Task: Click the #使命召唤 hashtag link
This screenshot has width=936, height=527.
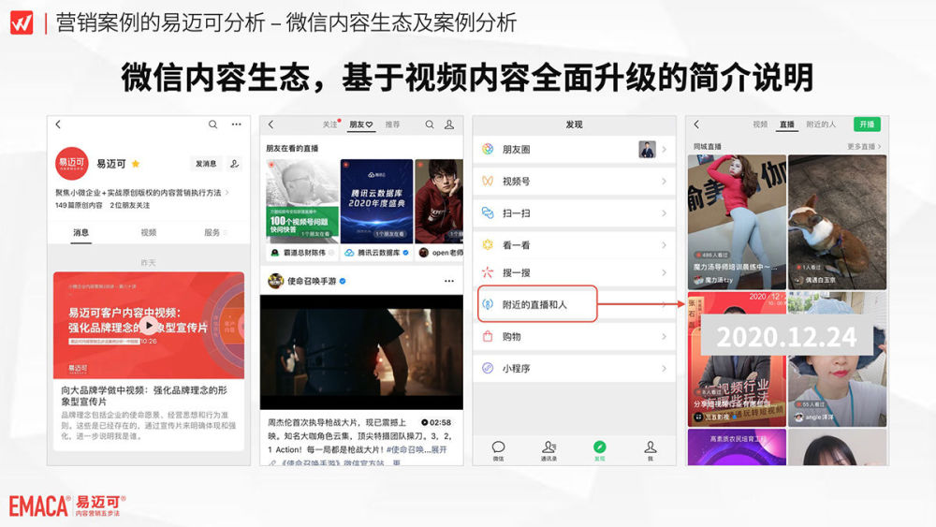Action: [x=403, y=449]
